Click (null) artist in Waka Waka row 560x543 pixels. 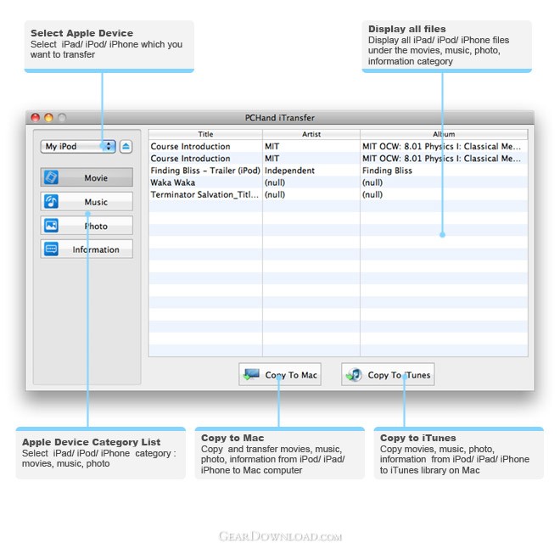275,182
